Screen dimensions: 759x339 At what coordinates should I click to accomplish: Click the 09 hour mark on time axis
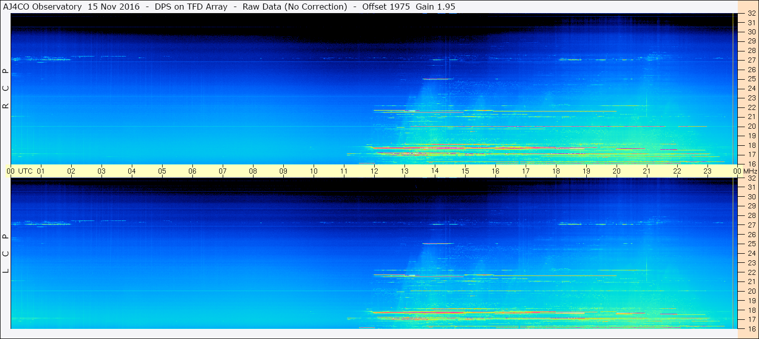tap(283, 171)
